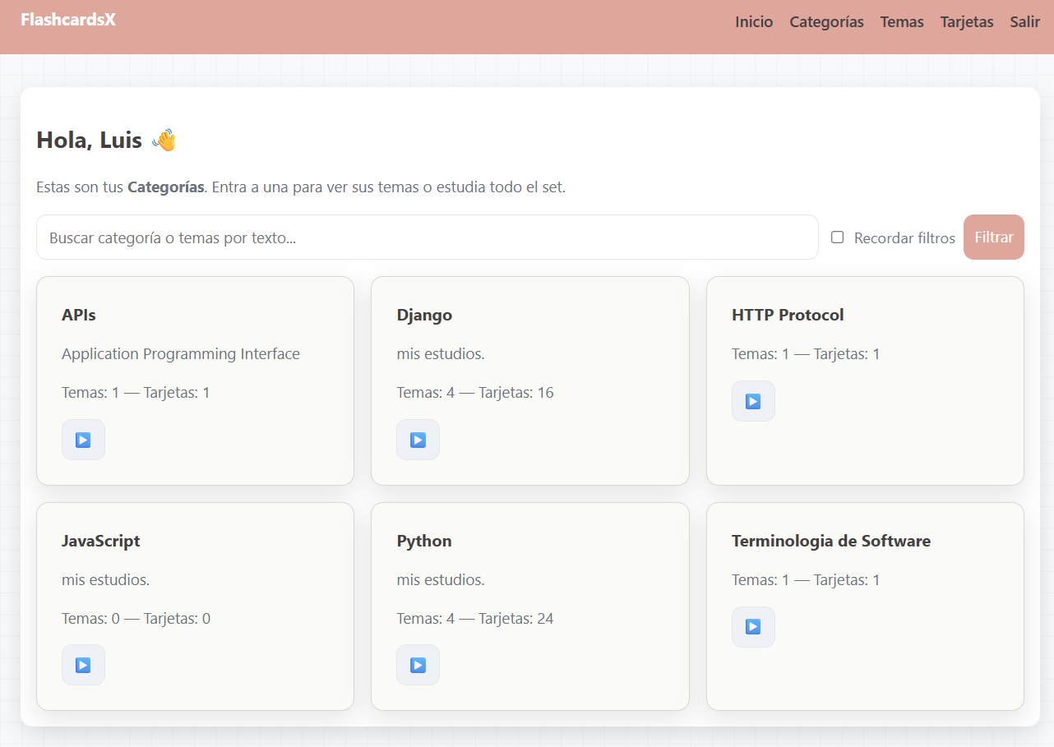Play the Python category flashcards

(x=418, y=665)
